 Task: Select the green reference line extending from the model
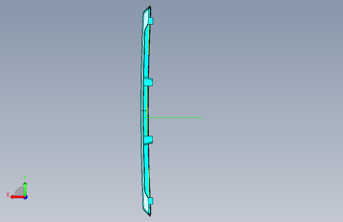[x=174, y=118]
